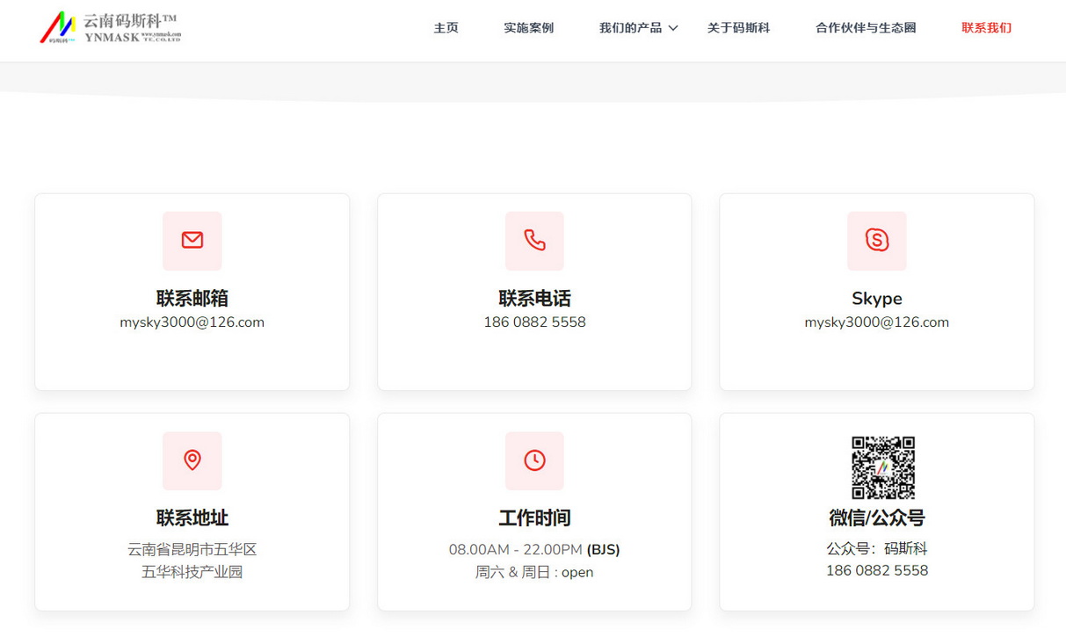
Task: Click mysky3000@126.com under Skype
Action: click(x=877, y=322)
